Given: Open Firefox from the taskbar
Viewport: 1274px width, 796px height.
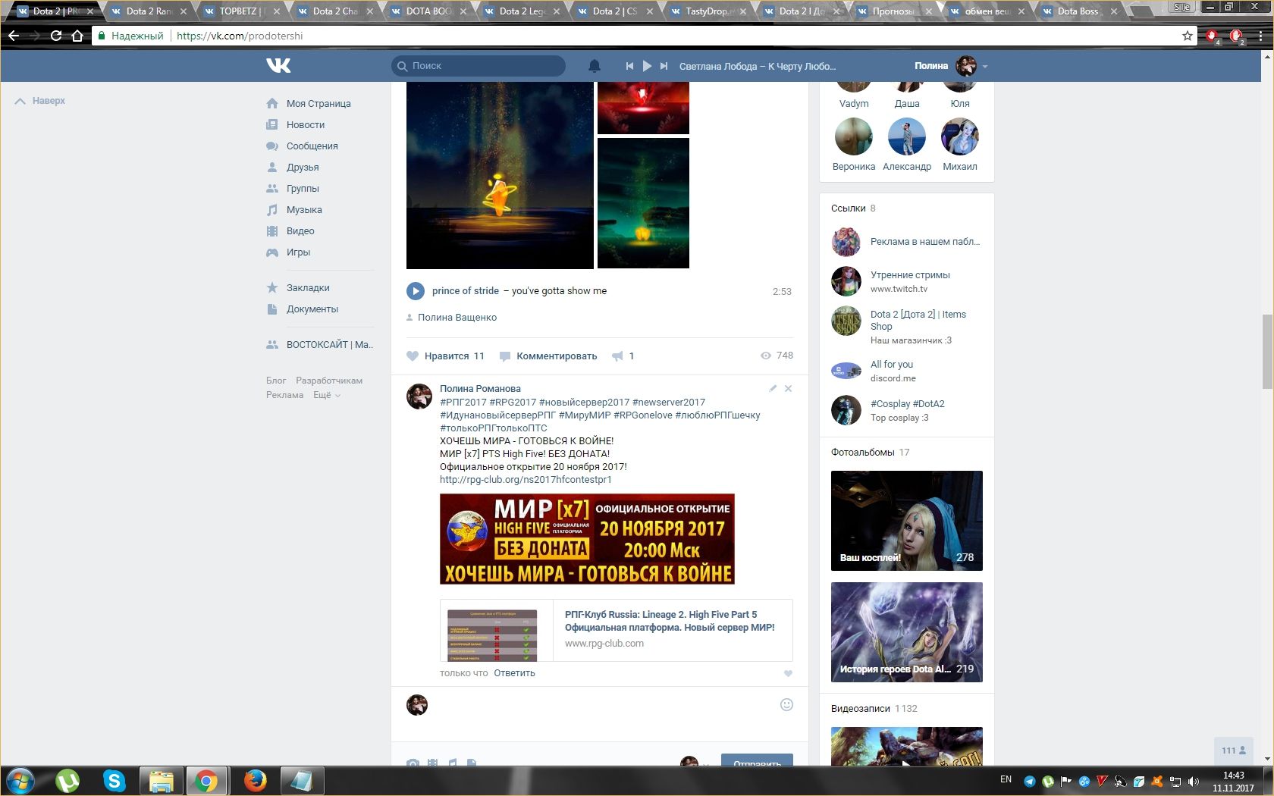Looking at the screenshot, I should coord(256,781).
